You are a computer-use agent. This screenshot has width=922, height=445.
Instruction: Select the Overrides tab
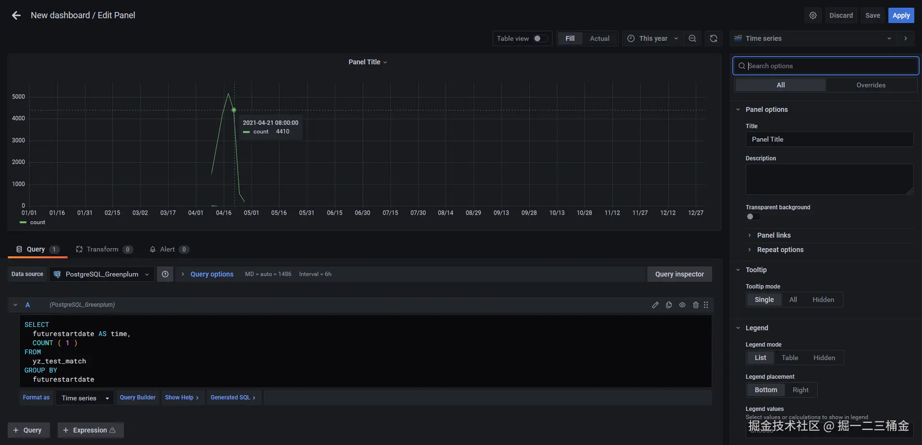[x=871, y=85]
